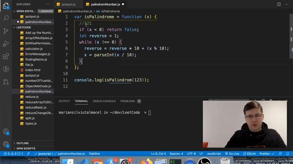Click TabNine in status bar
The image size is (293, 164).
pyautogui.click(x=94, y=154)
